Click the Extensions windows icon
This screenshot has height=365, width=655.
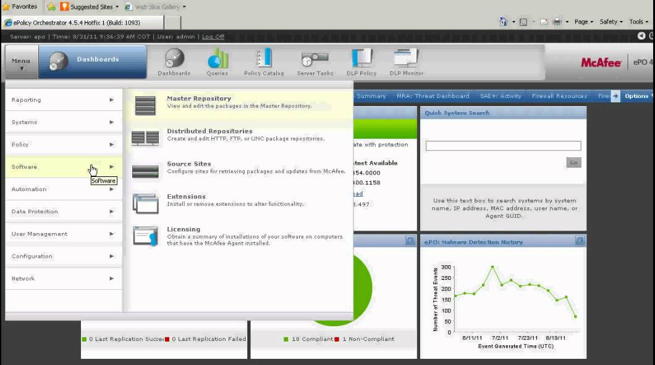pyautogui.click(x=145, y=203)
